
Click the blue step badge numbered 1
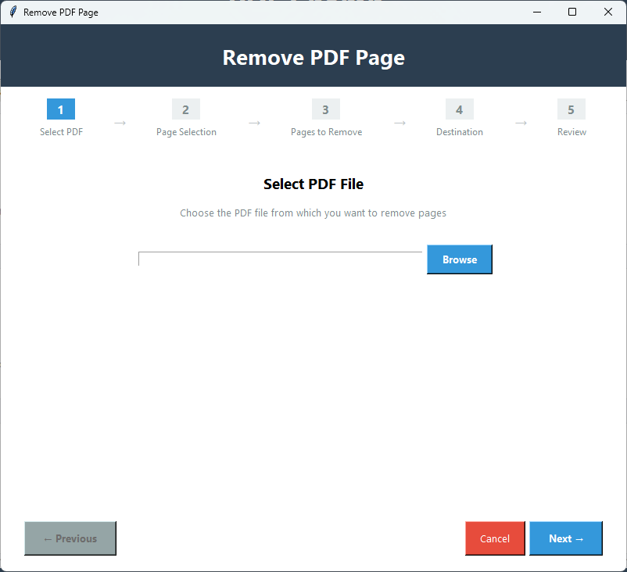point(60,109)
